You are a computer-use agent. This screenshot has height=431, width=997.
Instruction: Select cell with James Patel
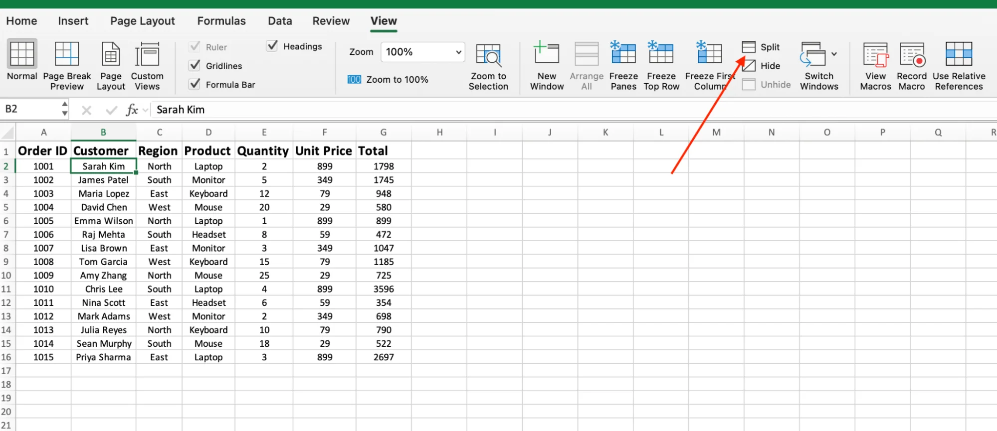[x=103, y=180]
